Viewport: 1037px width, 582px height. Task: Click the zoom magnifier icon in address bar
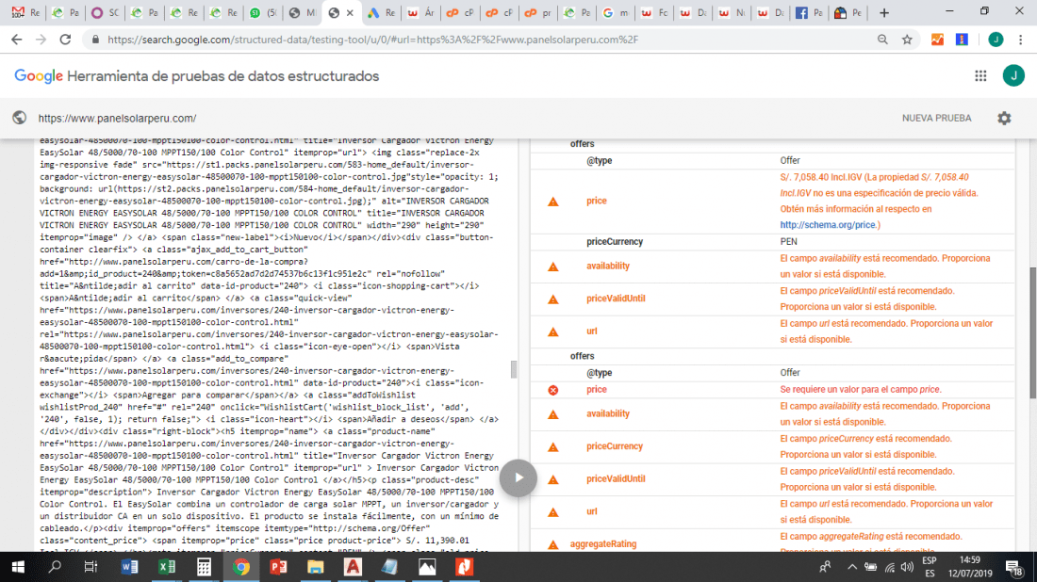(x=882, y=40)
